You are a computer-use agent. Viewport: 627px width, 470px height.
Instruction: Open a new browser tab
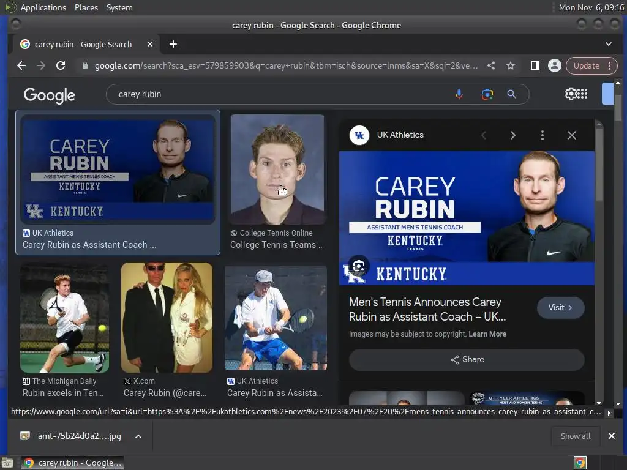coord(173,44)
